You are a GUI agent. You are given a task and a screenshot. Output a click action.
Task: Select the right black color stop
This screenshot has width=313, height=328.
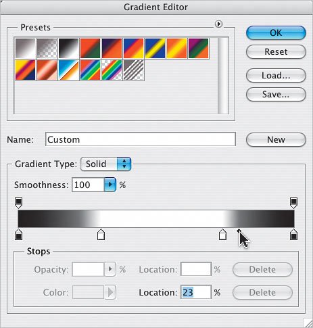[293, 234]
